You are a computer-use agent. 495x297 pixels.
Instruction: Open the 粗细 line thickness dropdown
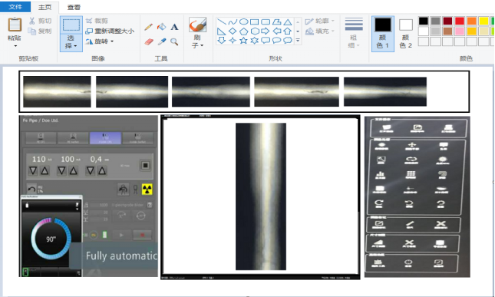point(354,33)
